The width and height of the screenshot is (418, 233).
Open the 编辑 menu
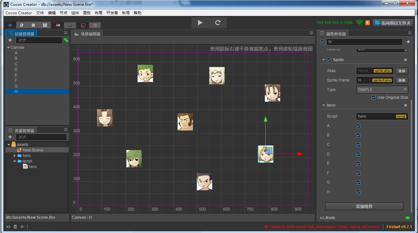tap(52, 13)
